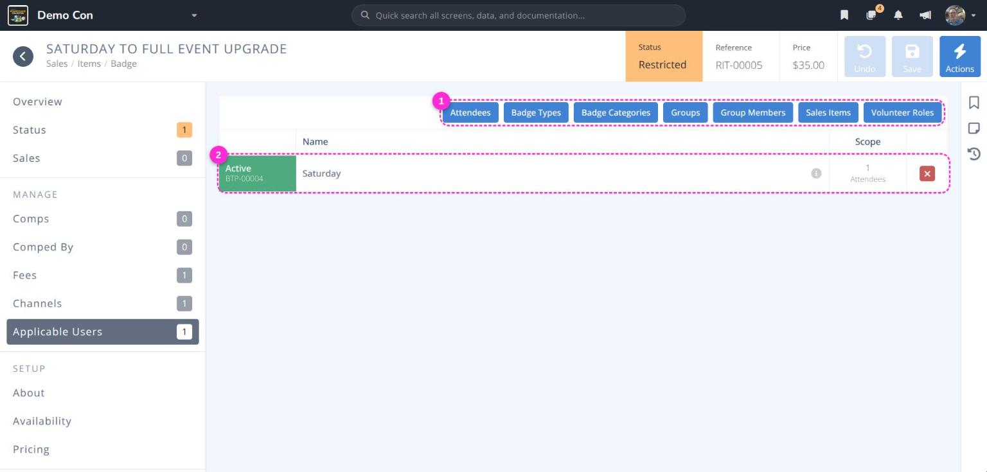Open the bookmarks icon in the top bar
The image size is (987, 472).
coord(844,15)
